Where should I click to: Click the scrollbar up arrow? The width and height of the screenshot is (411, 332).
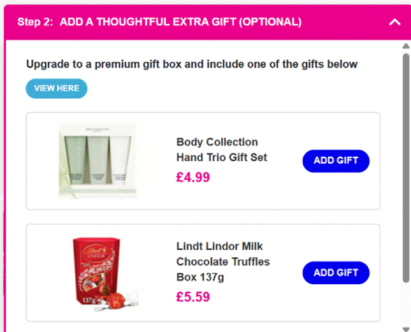click(406, 46)
